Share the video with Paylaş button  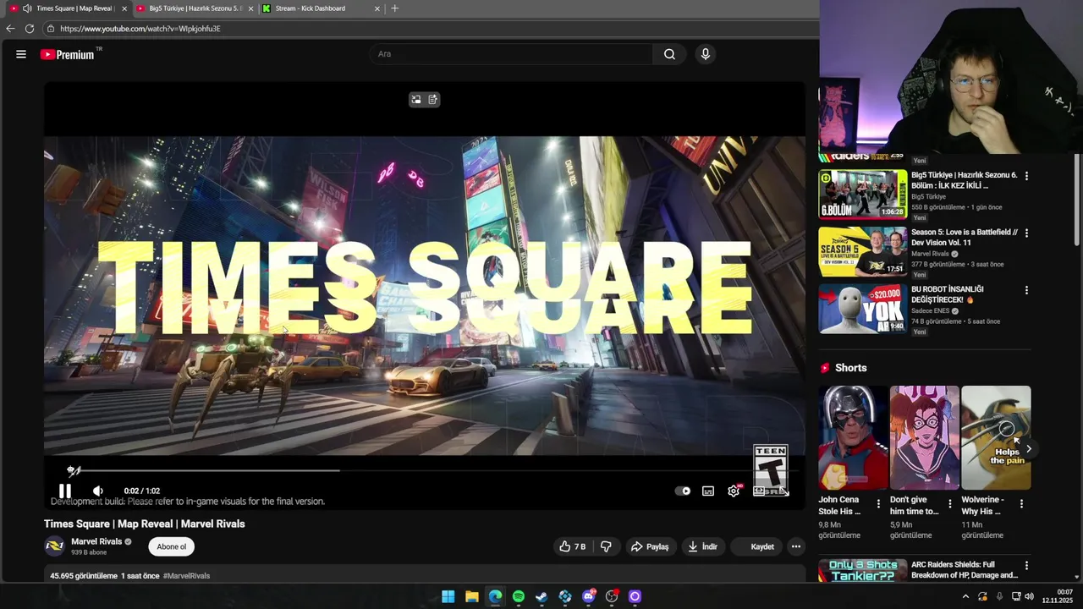coord(650,546)
